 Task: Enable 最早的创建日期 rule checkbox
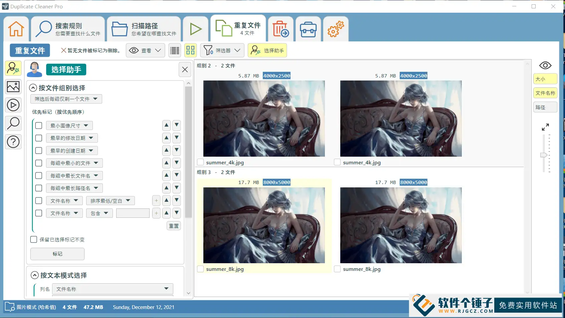(x=39, y=151)
